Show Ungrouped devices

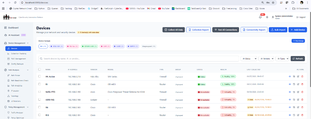pyautogui.click(x=149, y=46)
